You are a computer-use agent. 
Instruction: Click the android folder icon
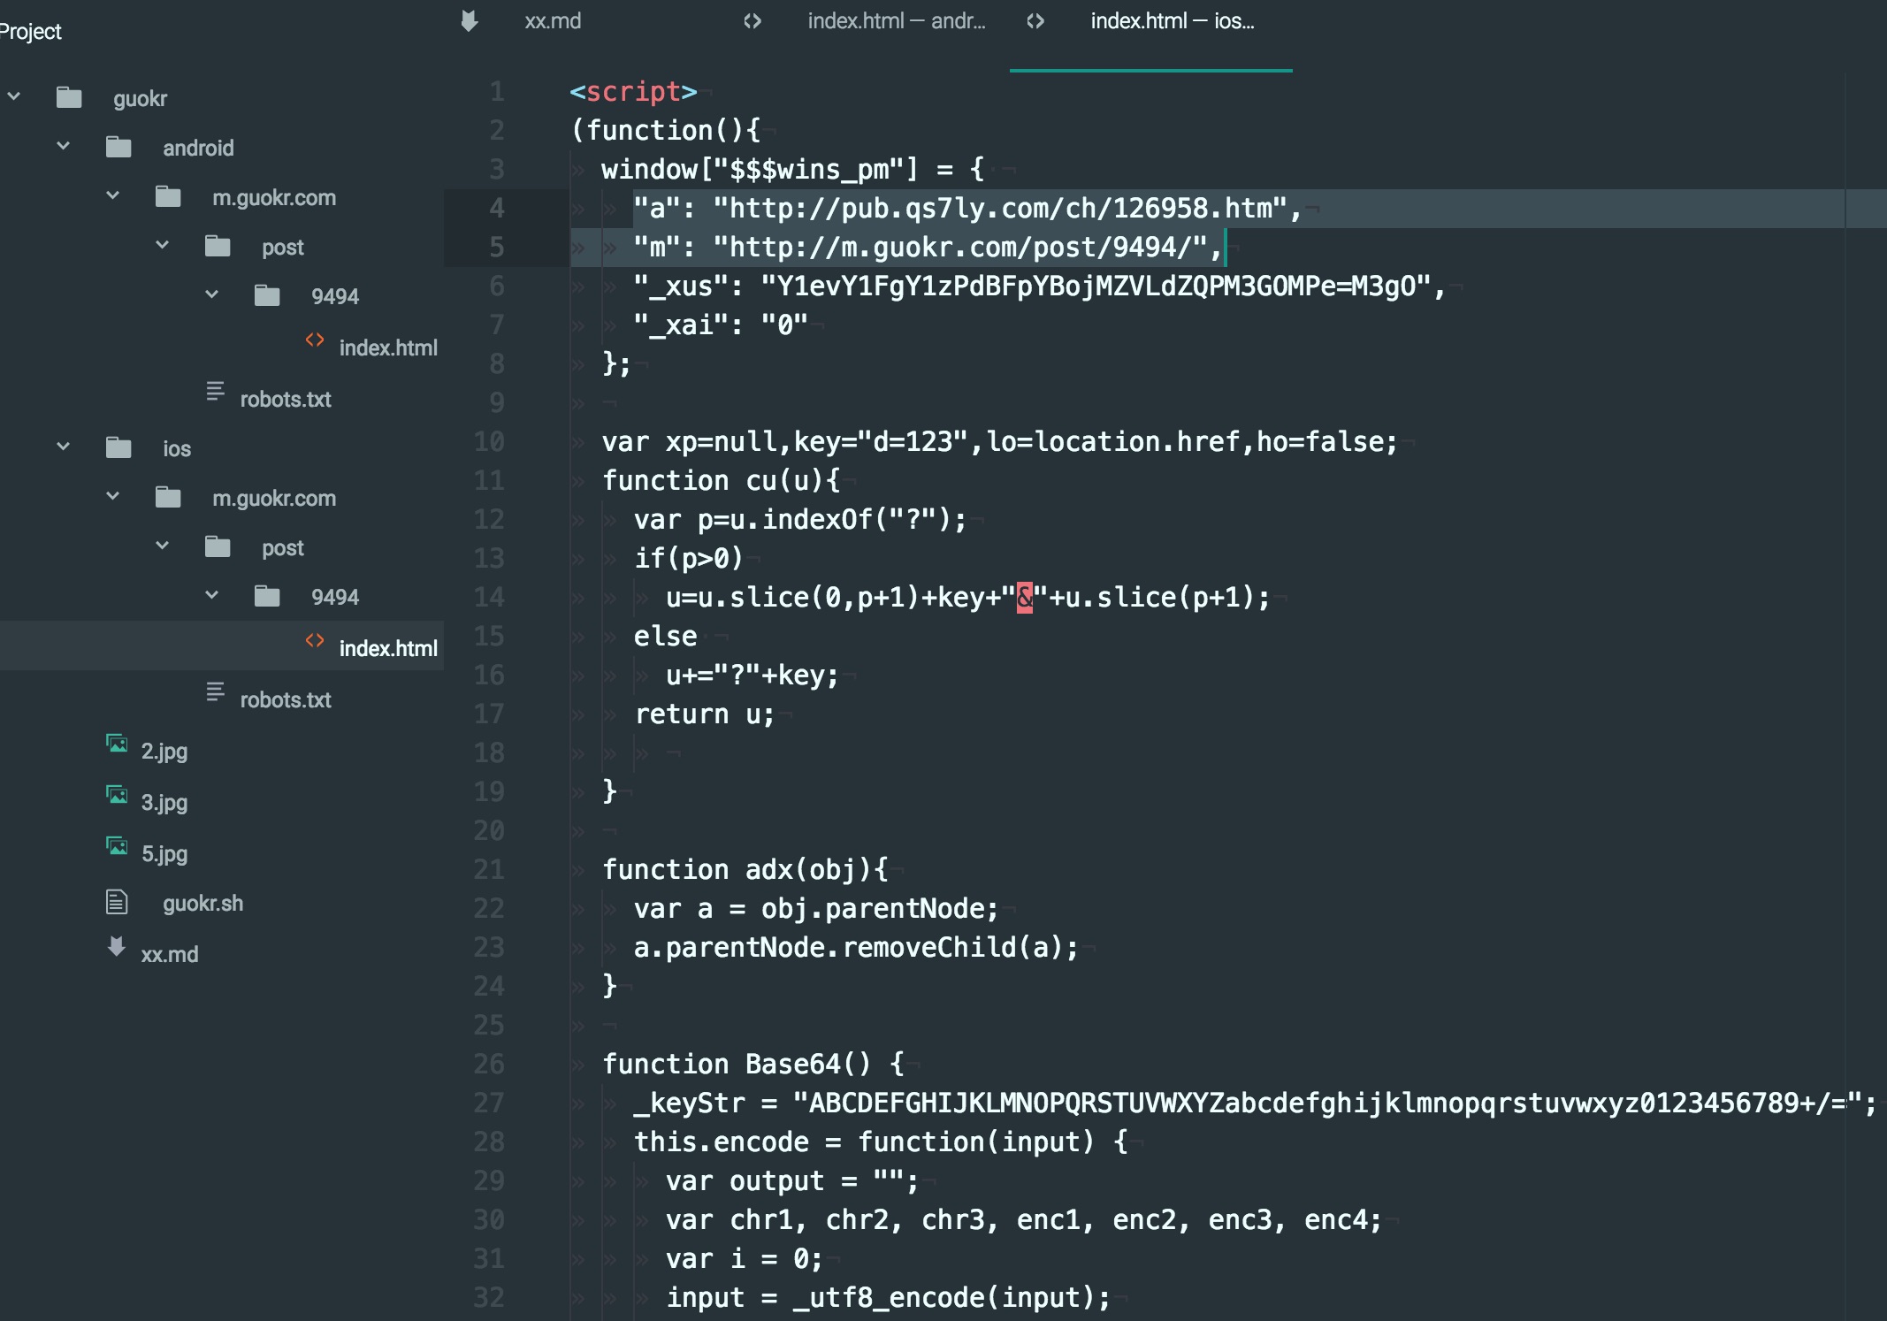[118, 147]
